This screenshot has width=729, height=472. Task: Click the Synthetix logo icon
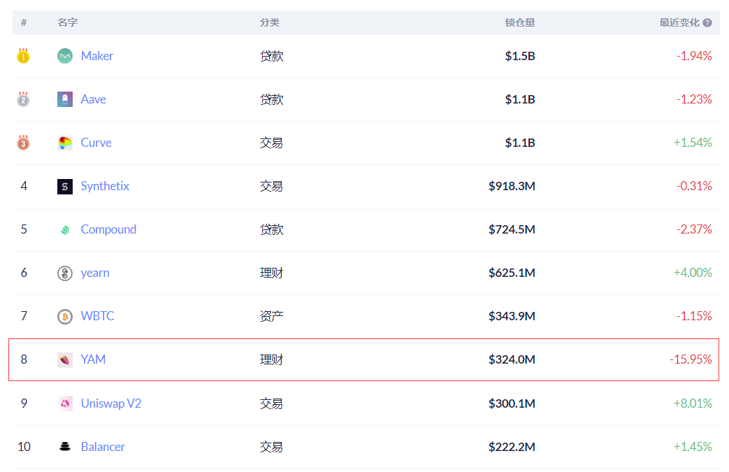coord(64,187)
